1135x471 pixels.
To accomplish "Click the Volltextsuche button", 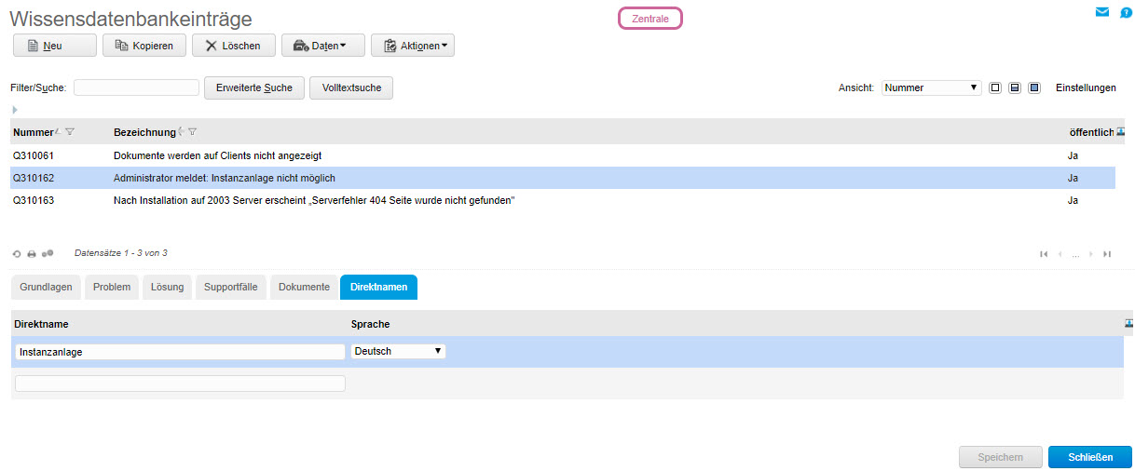I will point(351,87).
